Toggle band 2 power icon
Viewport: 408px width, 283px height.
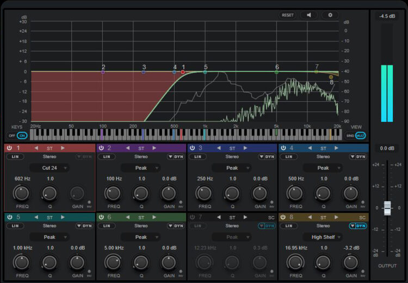[101, 148]
